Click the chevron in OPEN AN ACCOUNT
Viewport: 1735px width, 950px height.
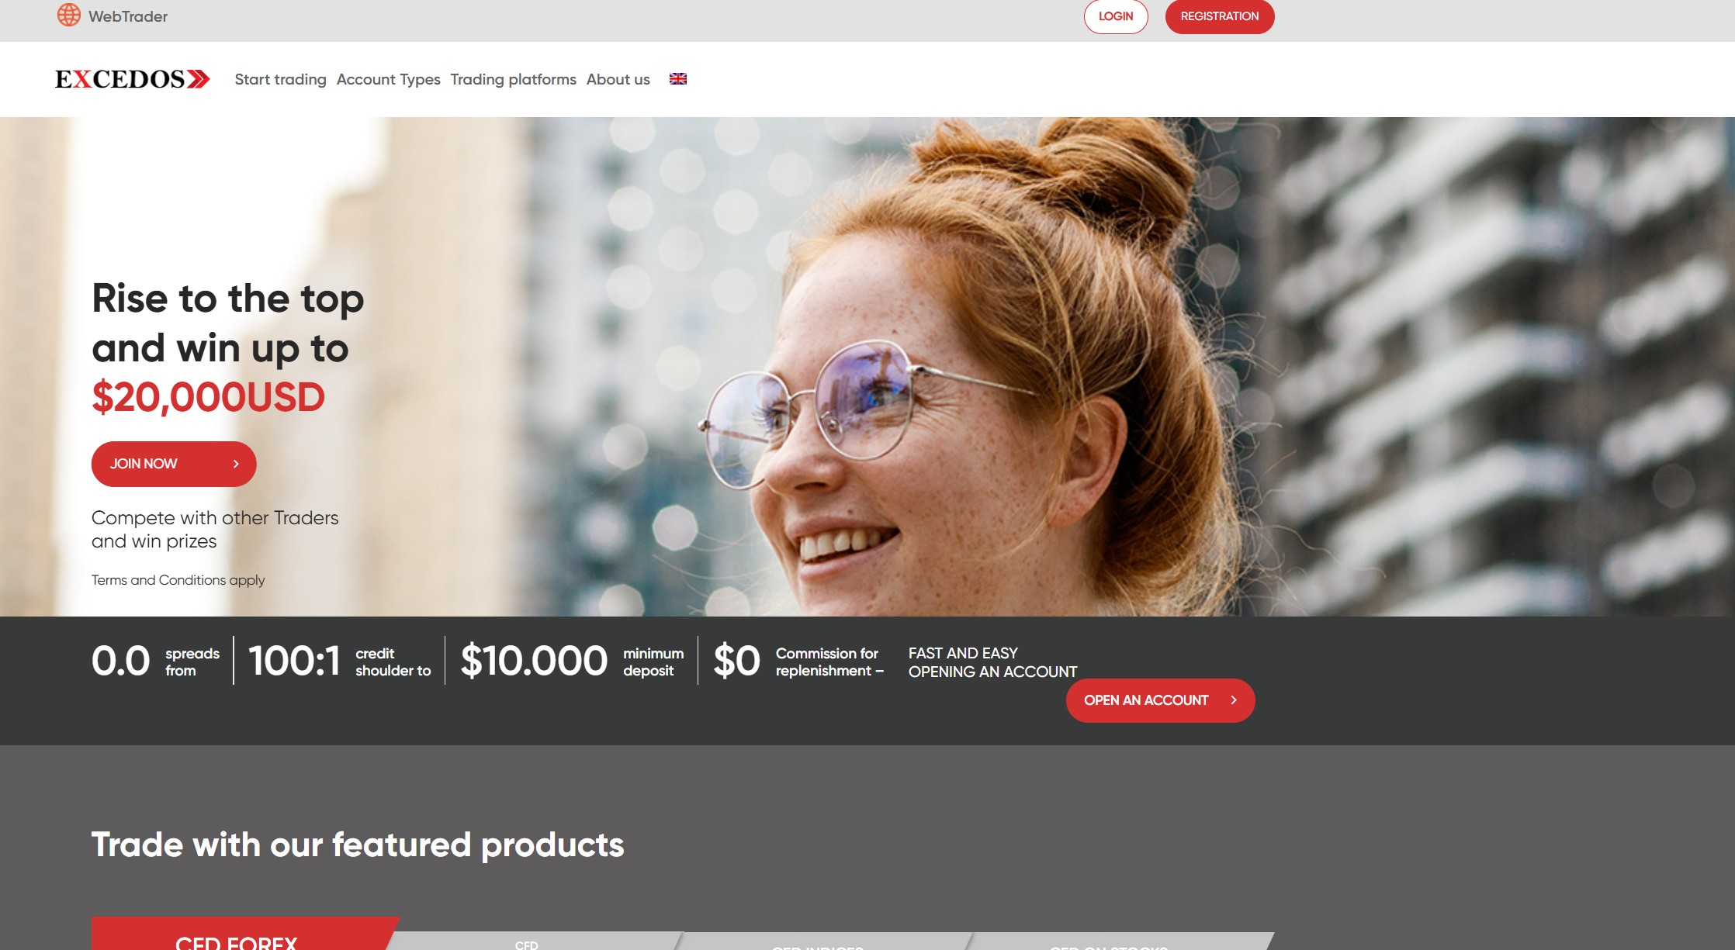pyautogui.click(x=1234, y=700)
